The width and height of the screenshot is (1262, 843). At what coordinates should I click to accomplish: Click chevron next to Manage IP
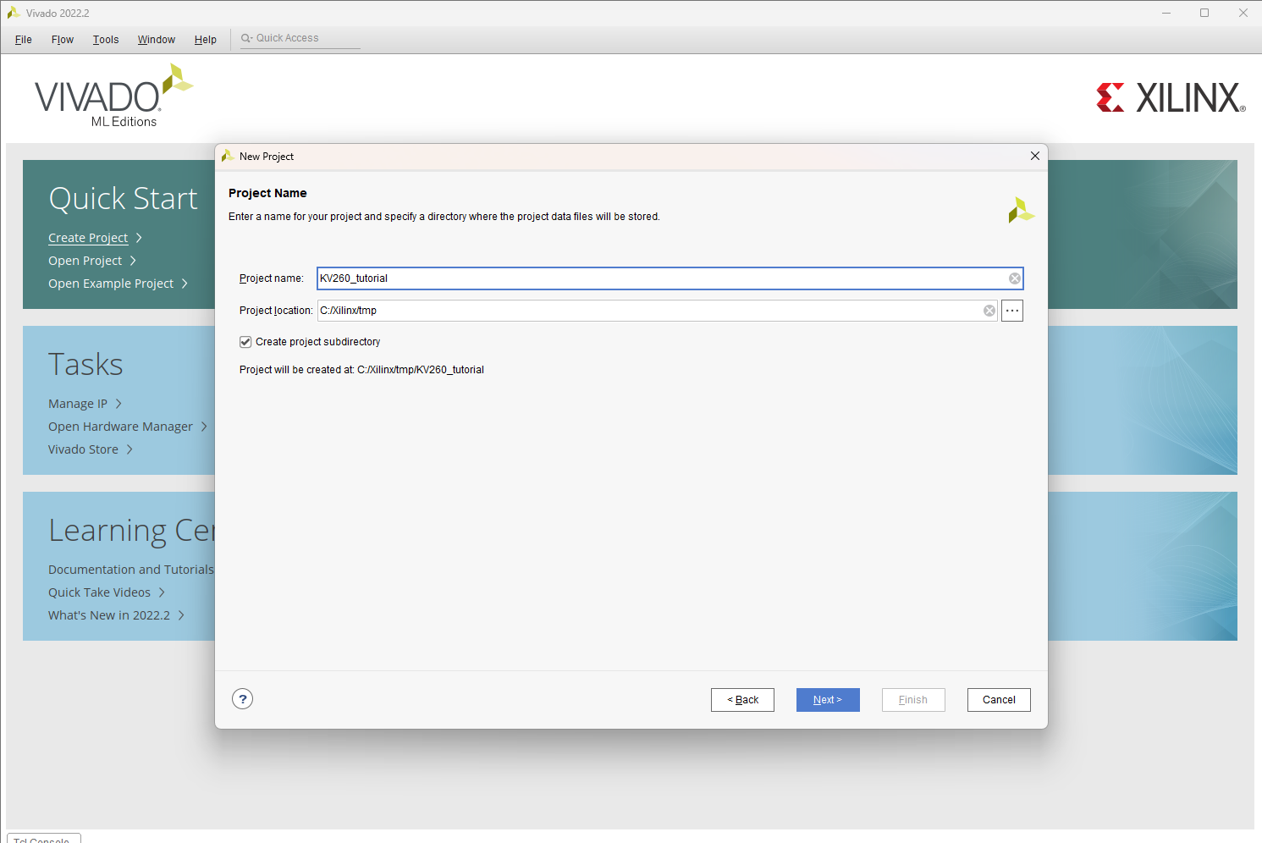(118, 404)
